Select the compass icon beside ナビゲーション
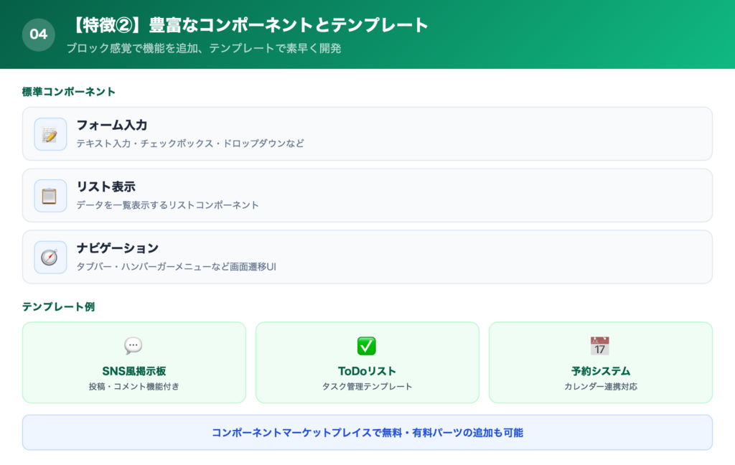Screen dimensions: 735x465 tap(49, 256)
